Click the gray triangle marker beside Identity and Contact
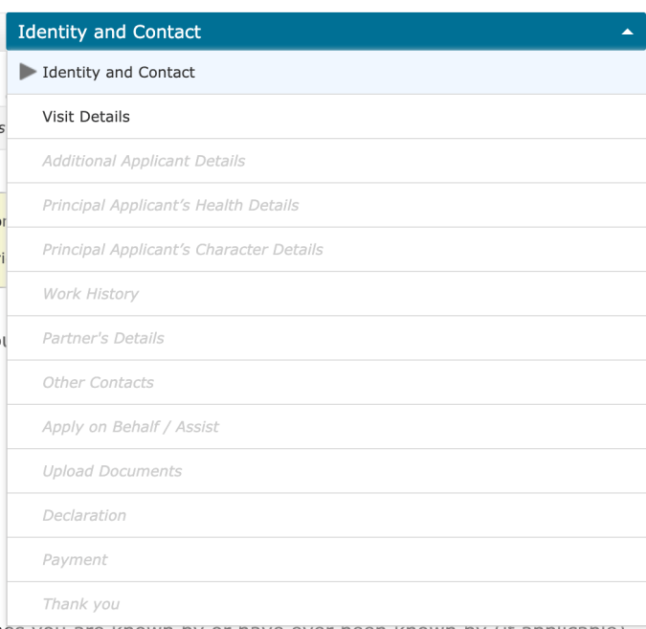Screen dimensions: 646x629 (x=28, y=72)
